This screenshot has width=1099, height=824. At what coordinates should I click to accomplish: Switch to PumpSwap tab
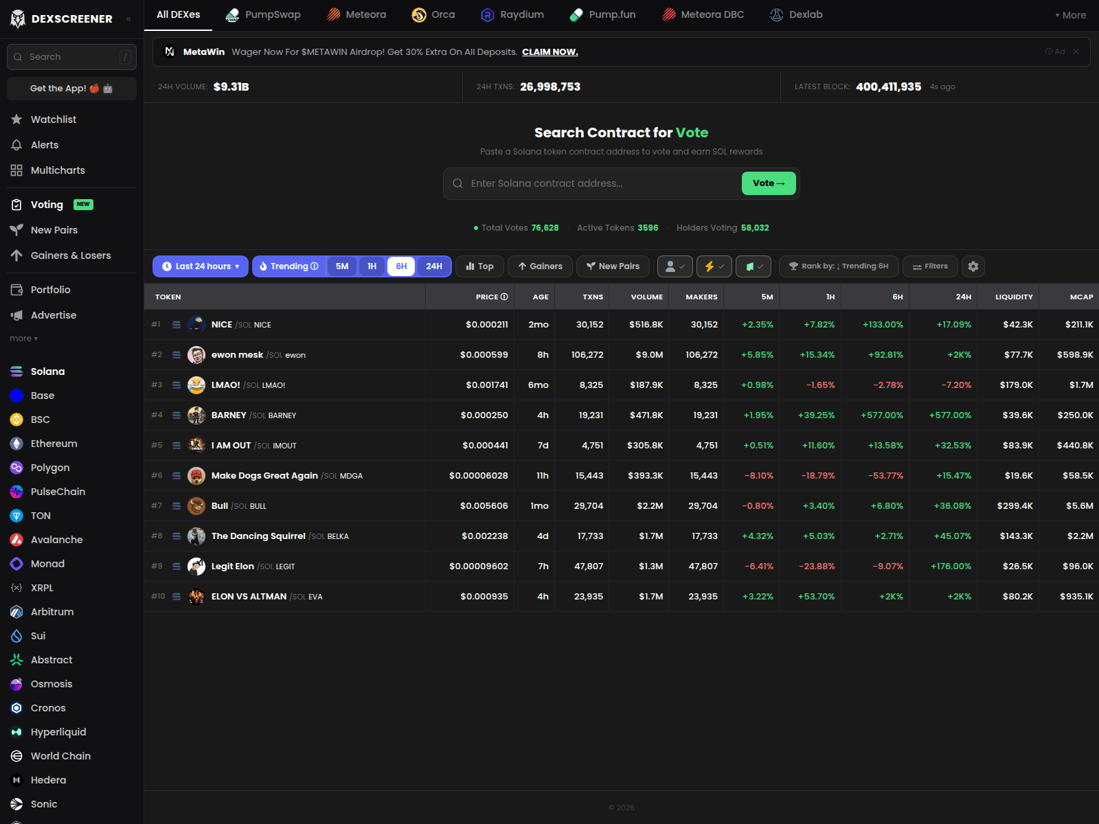[x=263, y=15]
